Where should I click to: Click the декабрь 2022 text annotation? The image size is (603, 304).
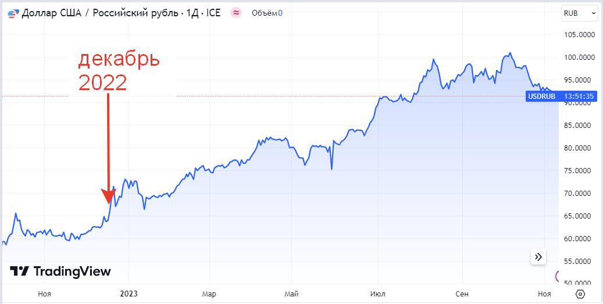point(119,71)
